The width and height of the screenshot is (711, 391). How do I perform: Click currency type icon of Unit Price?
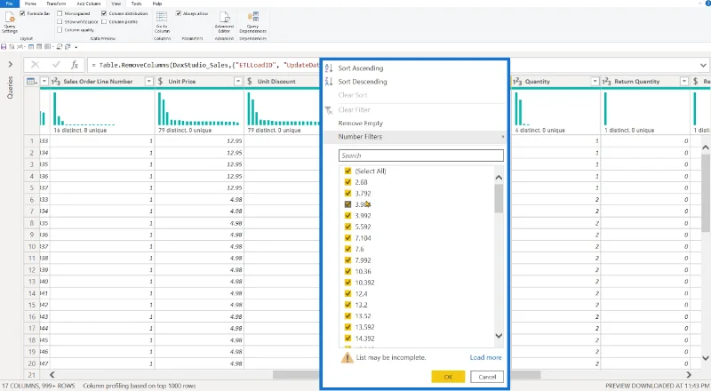(x=161, y=82)
